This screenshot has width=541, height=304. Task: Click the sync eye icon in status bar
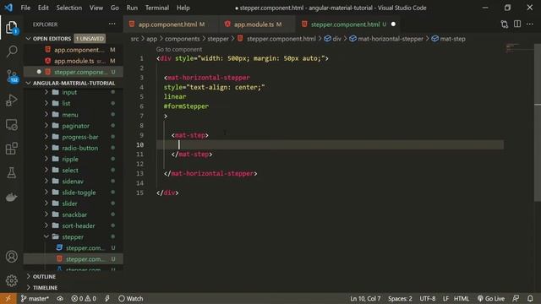(x=60, y=298)
